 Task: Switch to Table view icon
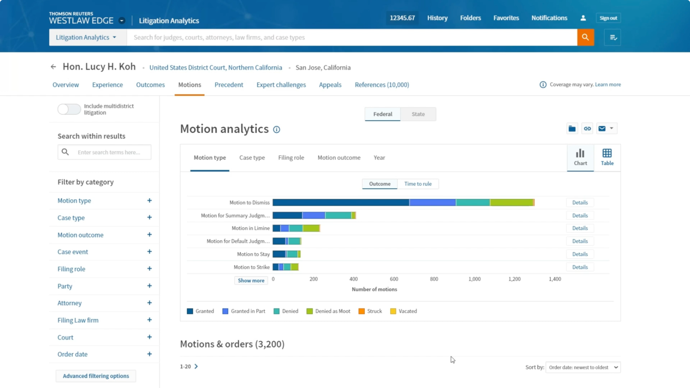pos(607,157)
